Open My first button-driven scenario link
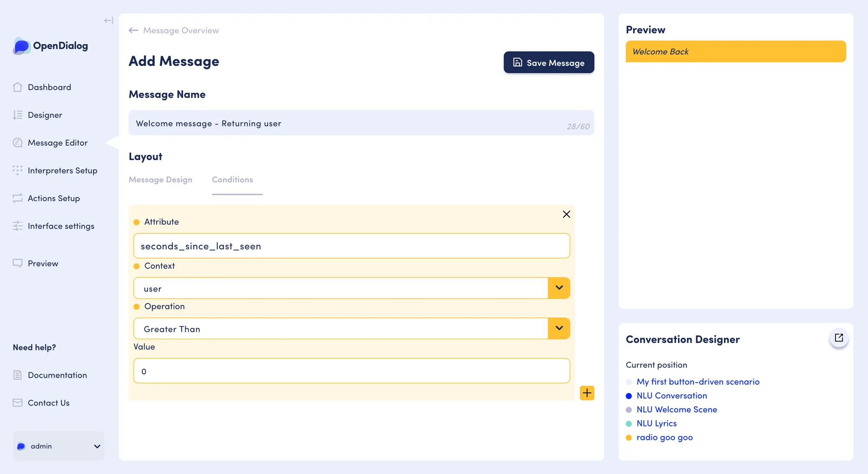Viewport: 868px width, 474px height. coord(698,382)
